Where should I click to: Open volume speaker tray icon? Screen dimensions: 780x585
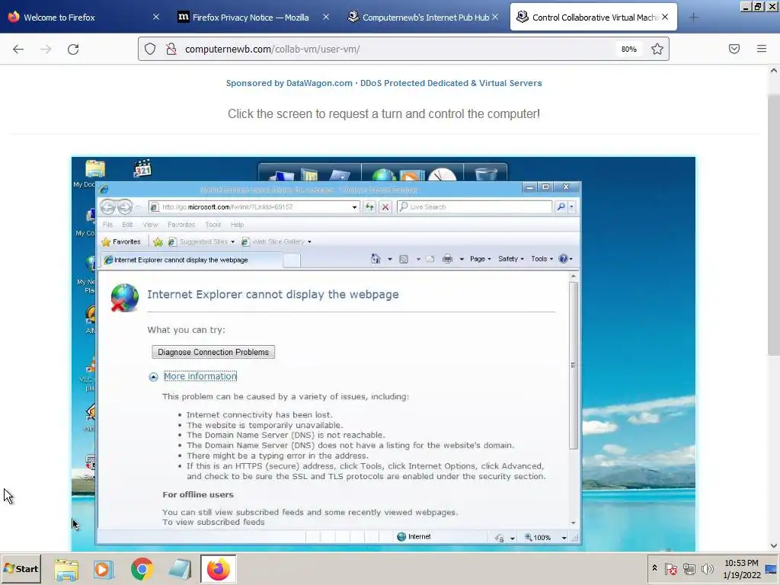coord(707,568)
